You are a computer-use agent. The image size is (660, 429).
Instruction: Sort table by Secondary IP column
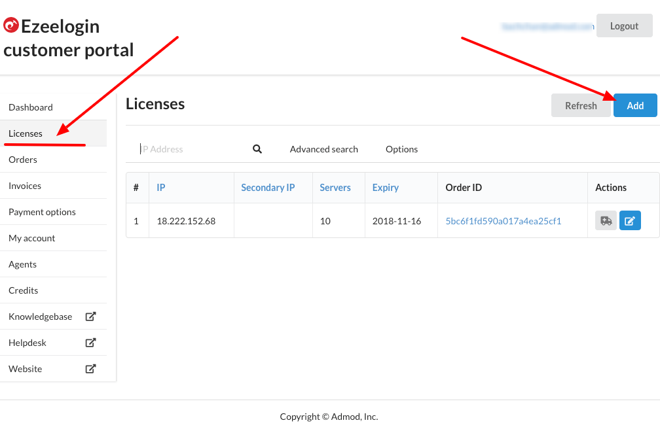(x=268, y=188)
